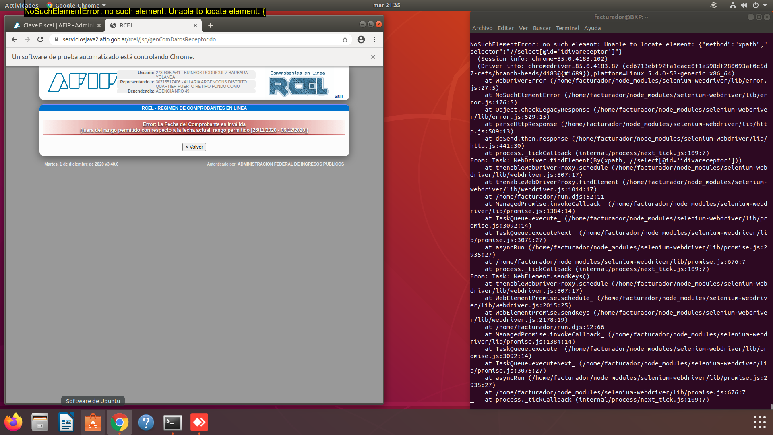Open Google Chrome app menu in top bar
773x435 pixels.
[x=76, y=5]
